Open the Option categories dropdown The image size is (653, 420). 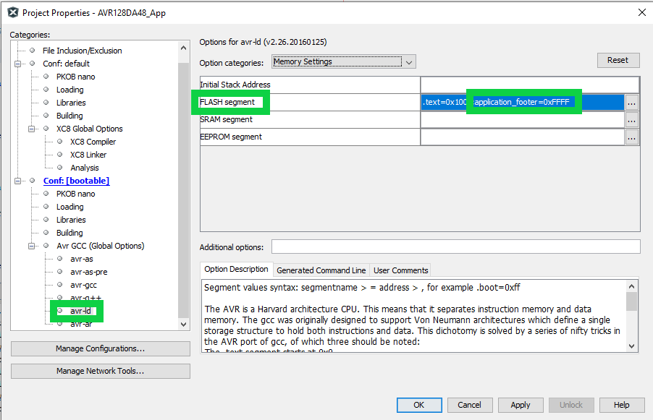343,62
